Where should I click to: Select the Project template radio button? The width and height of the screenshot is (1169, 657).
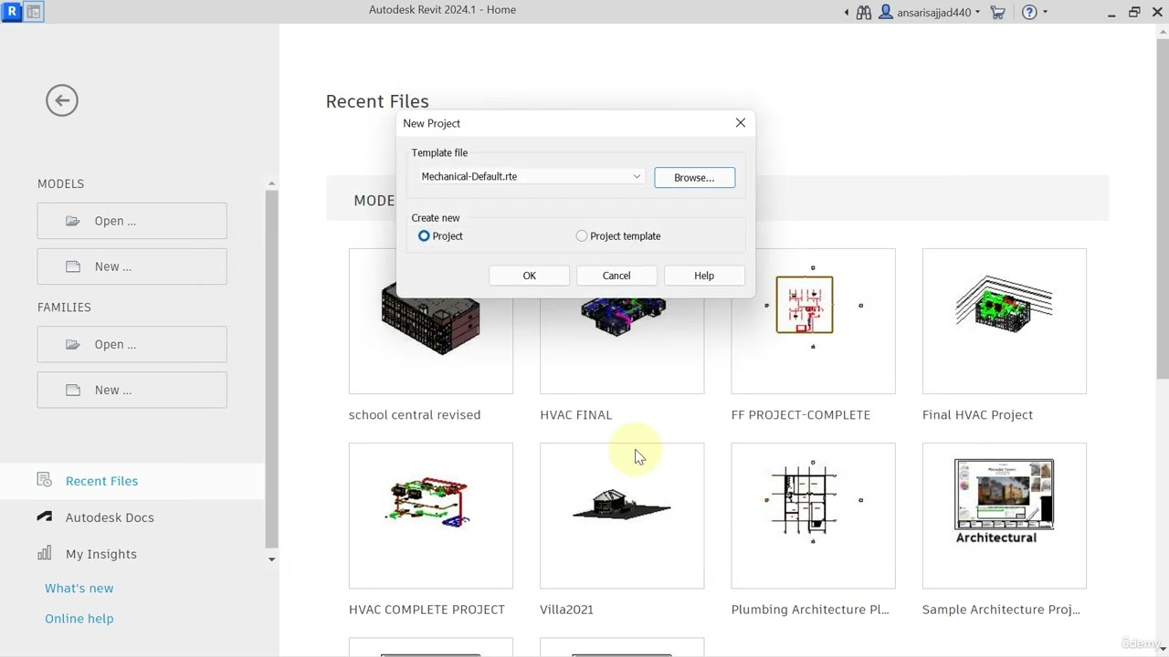[582, 236]
